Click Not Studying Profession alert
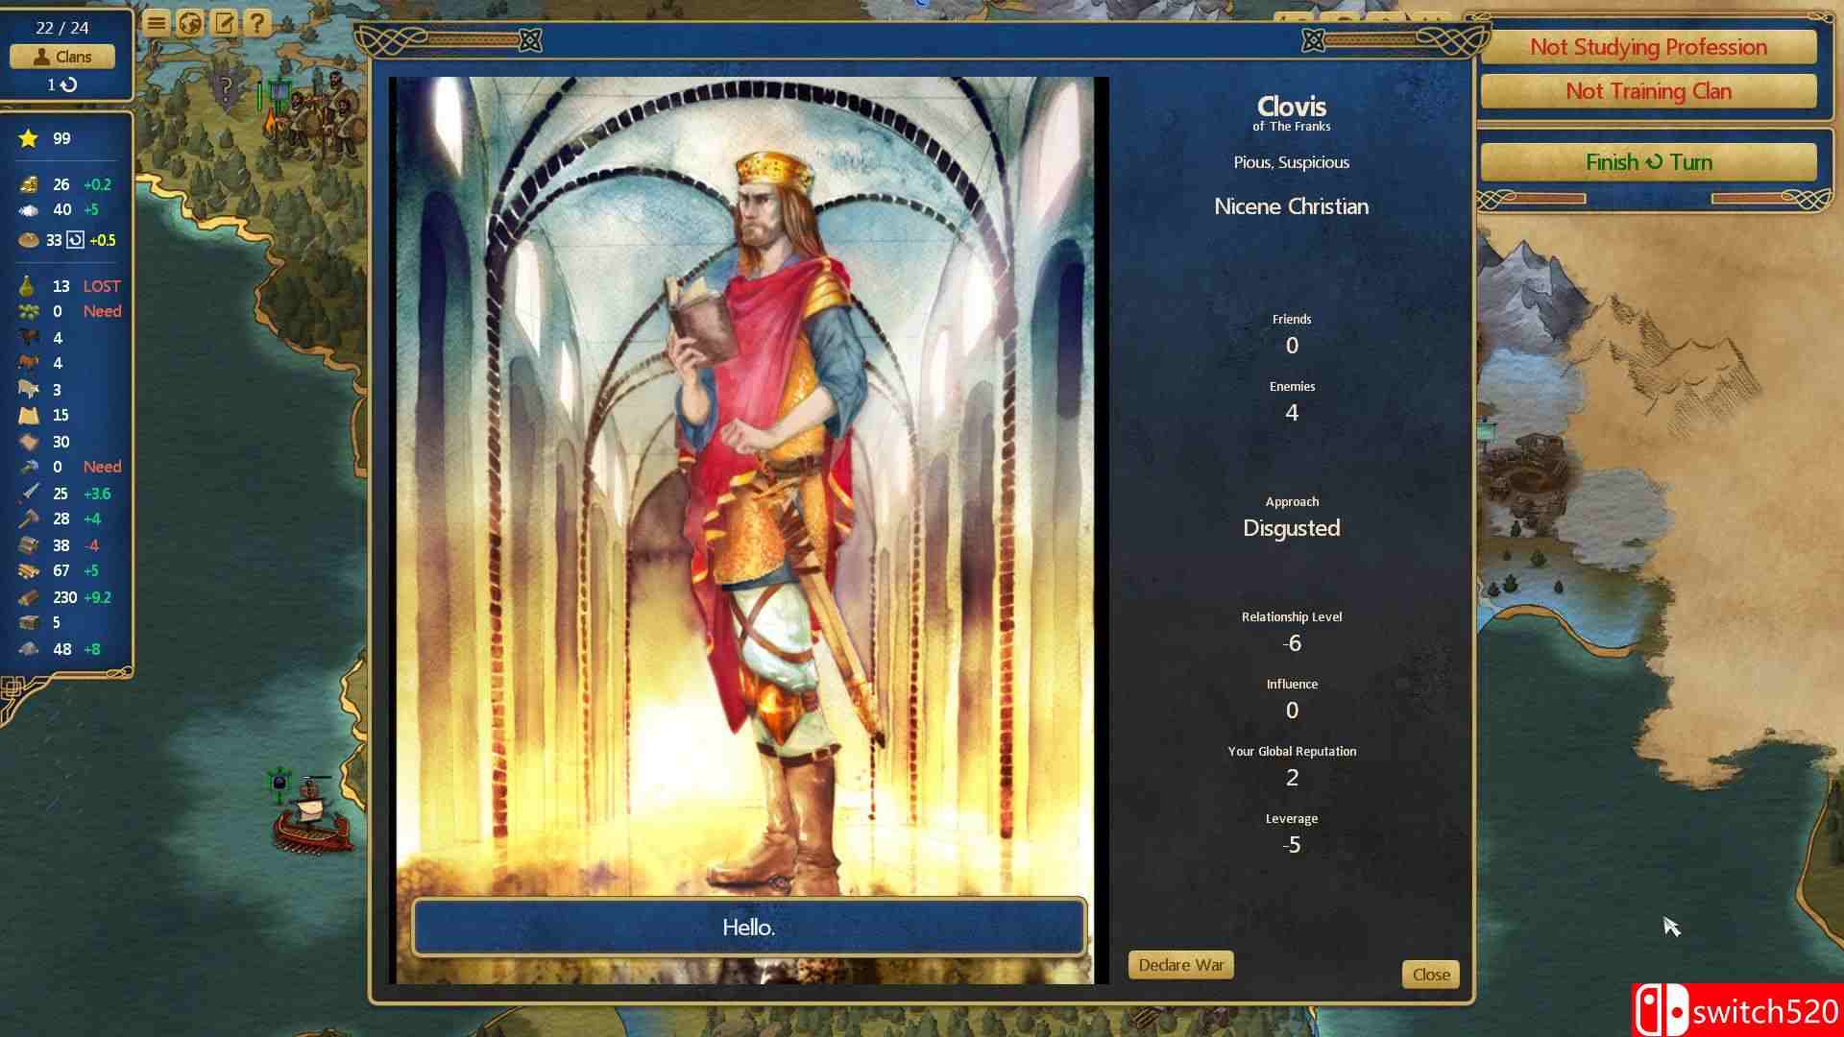Image resolution: width=1844 pixels, height=1037 pixels. coord(1648,47)
